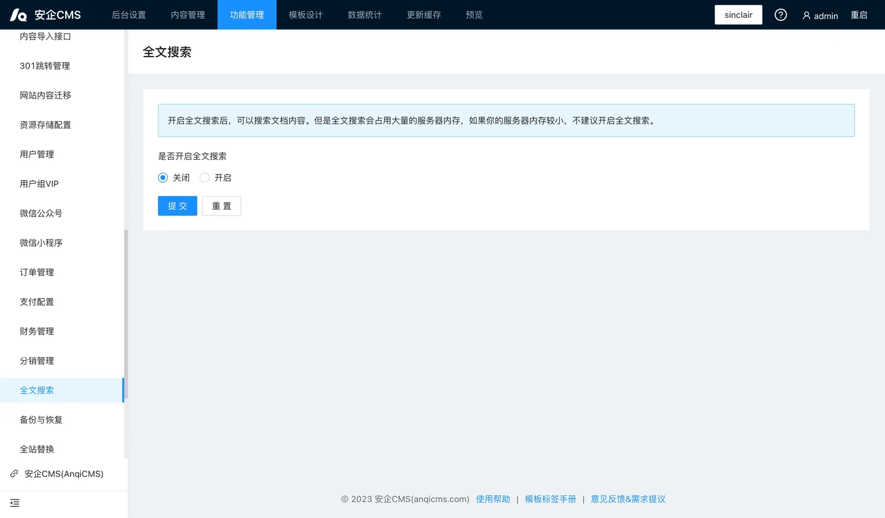Screen dimensions: 885x518
Task: Go to 全站替换 in the sidebar
Action: pyautogui.click(x=61, y=449)
